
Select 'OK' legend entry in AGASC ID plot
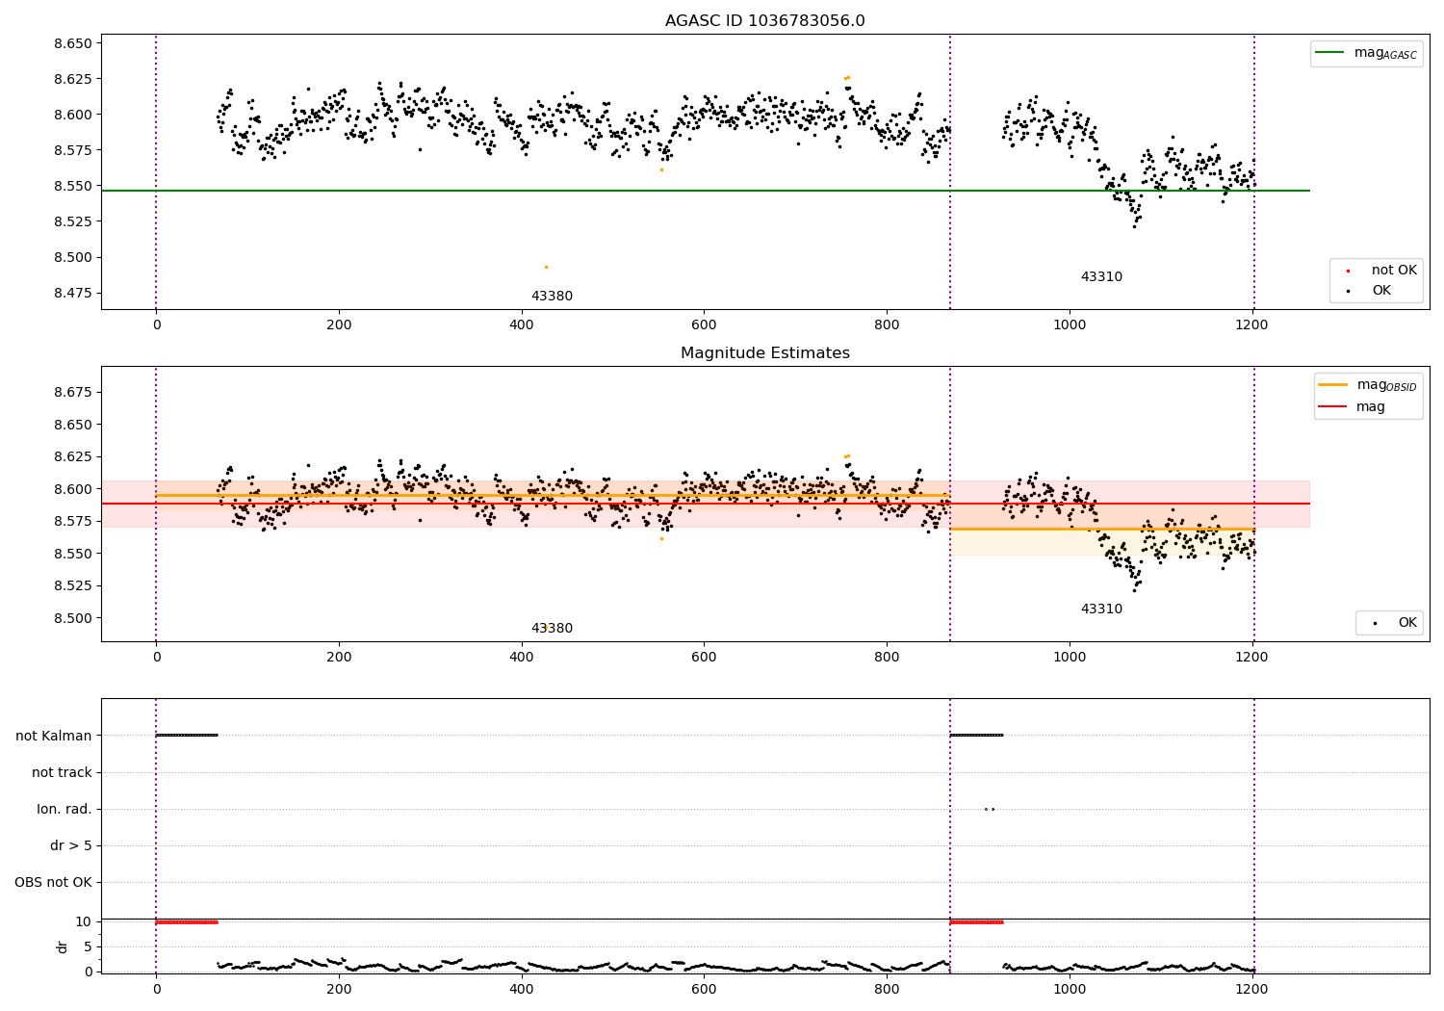coord(1381,291)
